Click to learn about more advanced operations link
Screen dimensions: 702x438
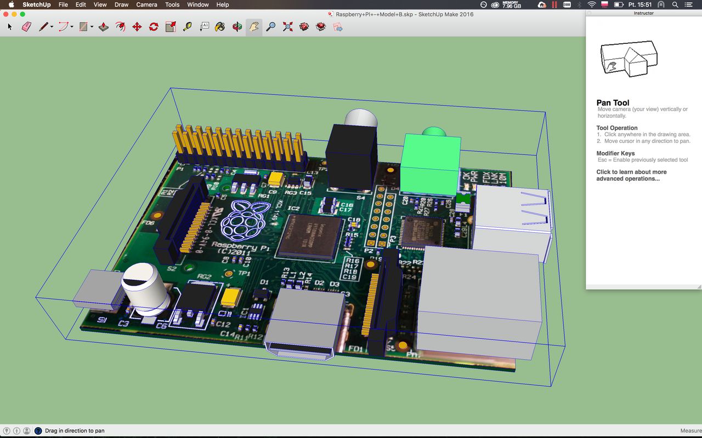631,175
